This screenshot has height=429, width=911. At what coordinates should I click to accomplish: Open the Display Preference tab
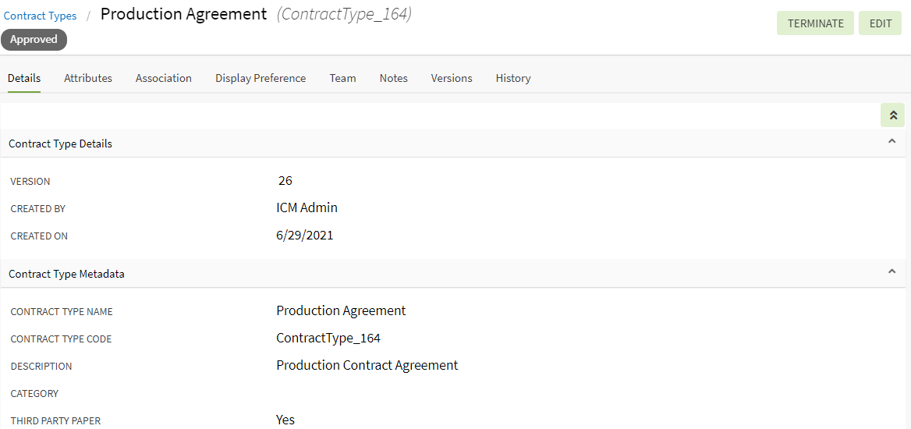[x=261, y=78]
